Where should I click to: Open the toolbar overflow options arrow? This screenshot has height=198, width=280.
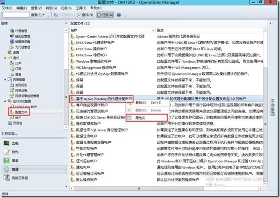125,16
